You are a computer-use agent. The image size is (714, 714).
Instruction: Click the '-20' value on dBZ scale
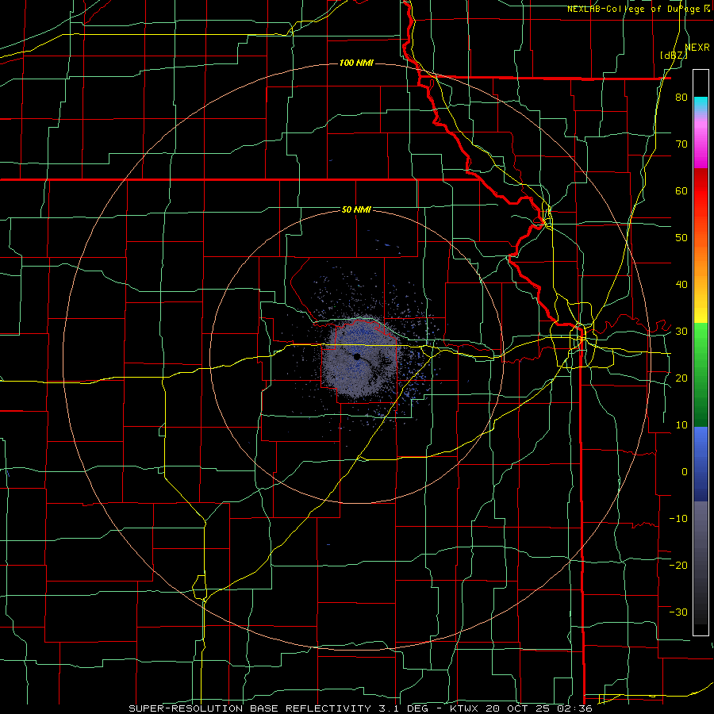678,566
